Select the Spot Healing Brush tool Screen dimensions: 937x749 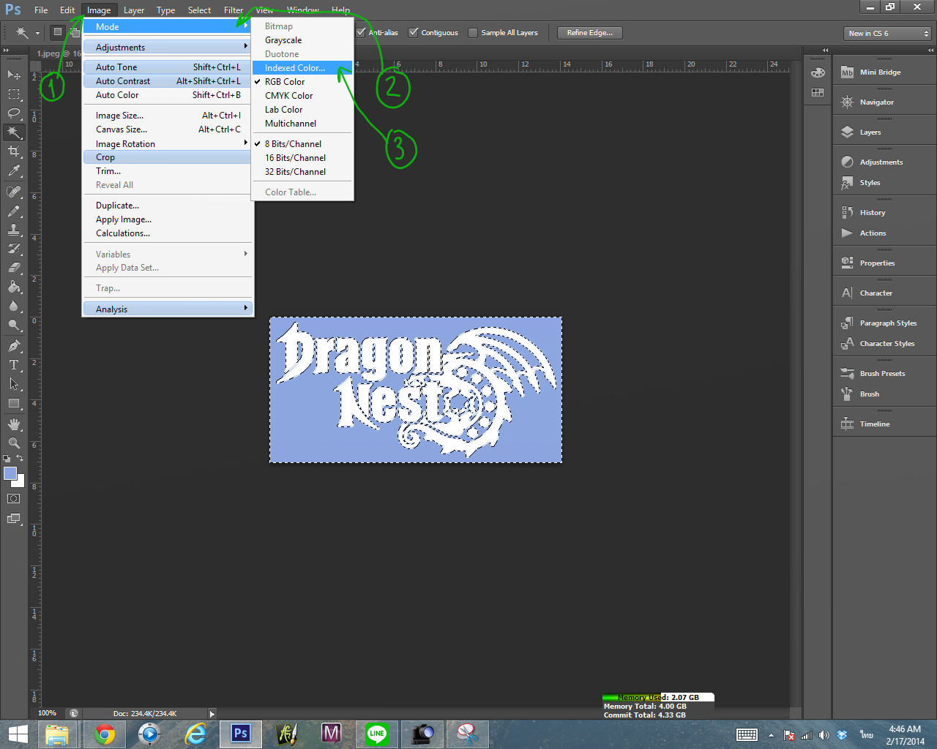click(14, 192)
